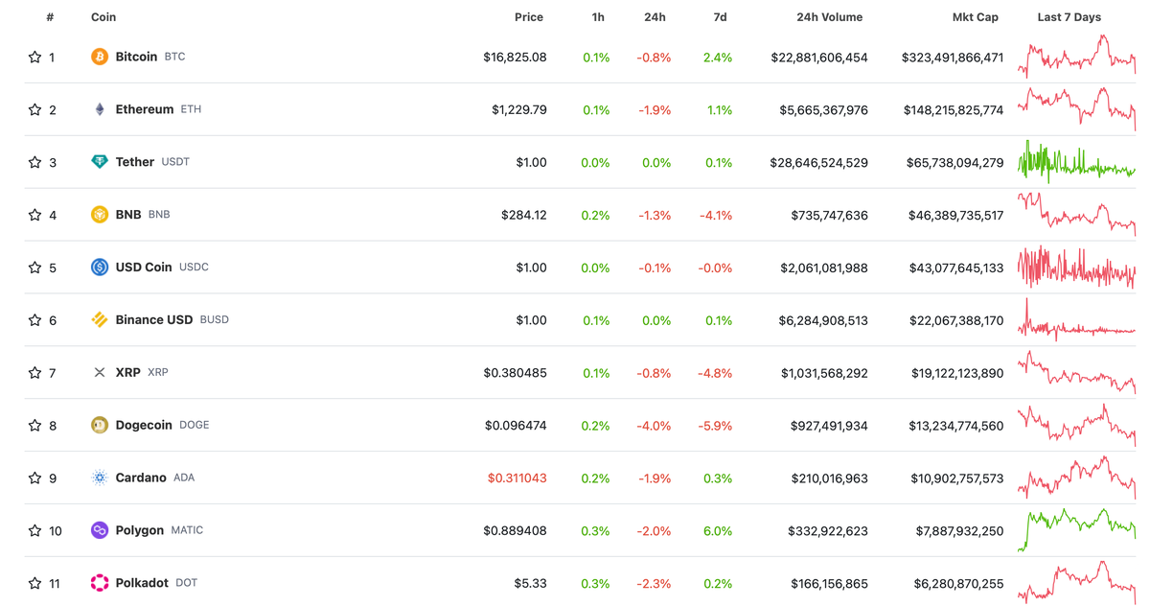Click Polkadot market cap $6,280,870,255
Viewport: 1150px width, 606px height.
(958, 583)
